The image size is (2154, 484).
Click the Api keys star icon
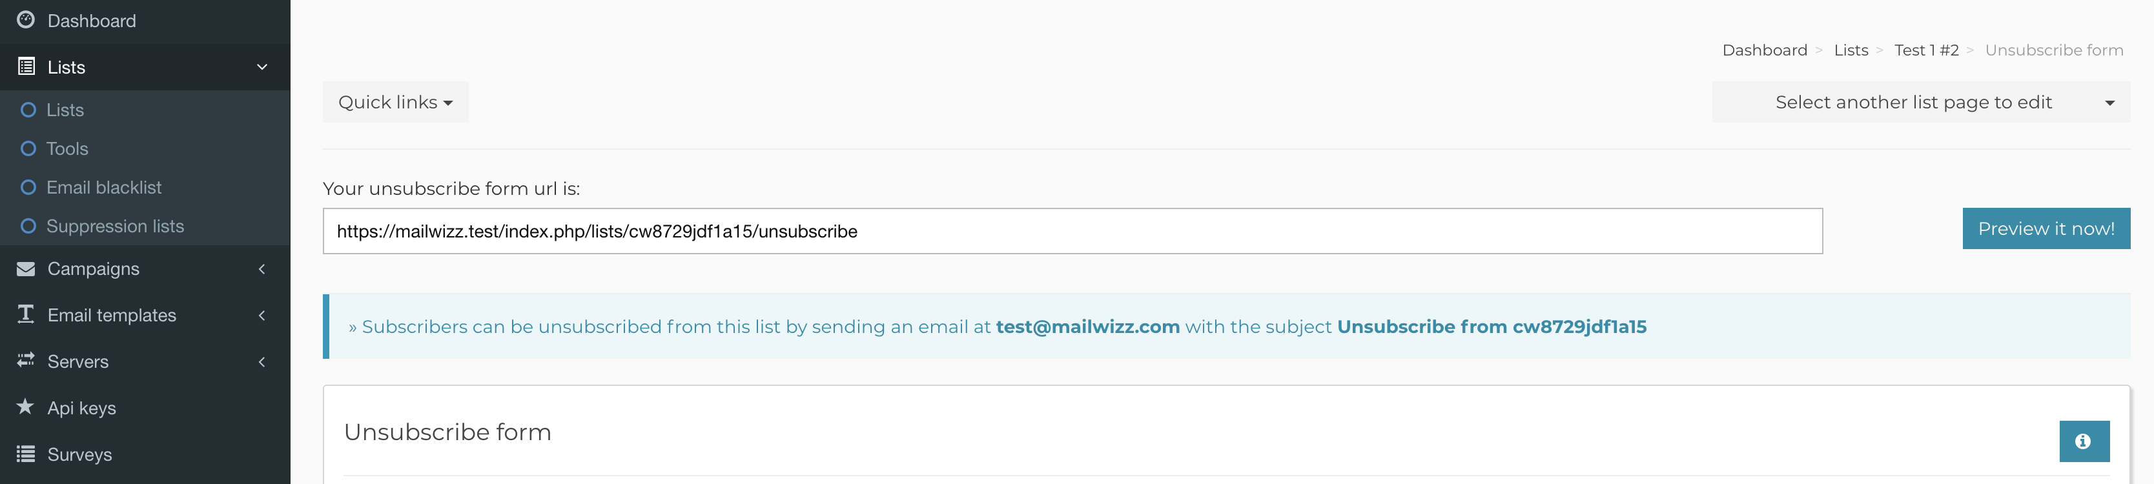(x=26, y=407)
